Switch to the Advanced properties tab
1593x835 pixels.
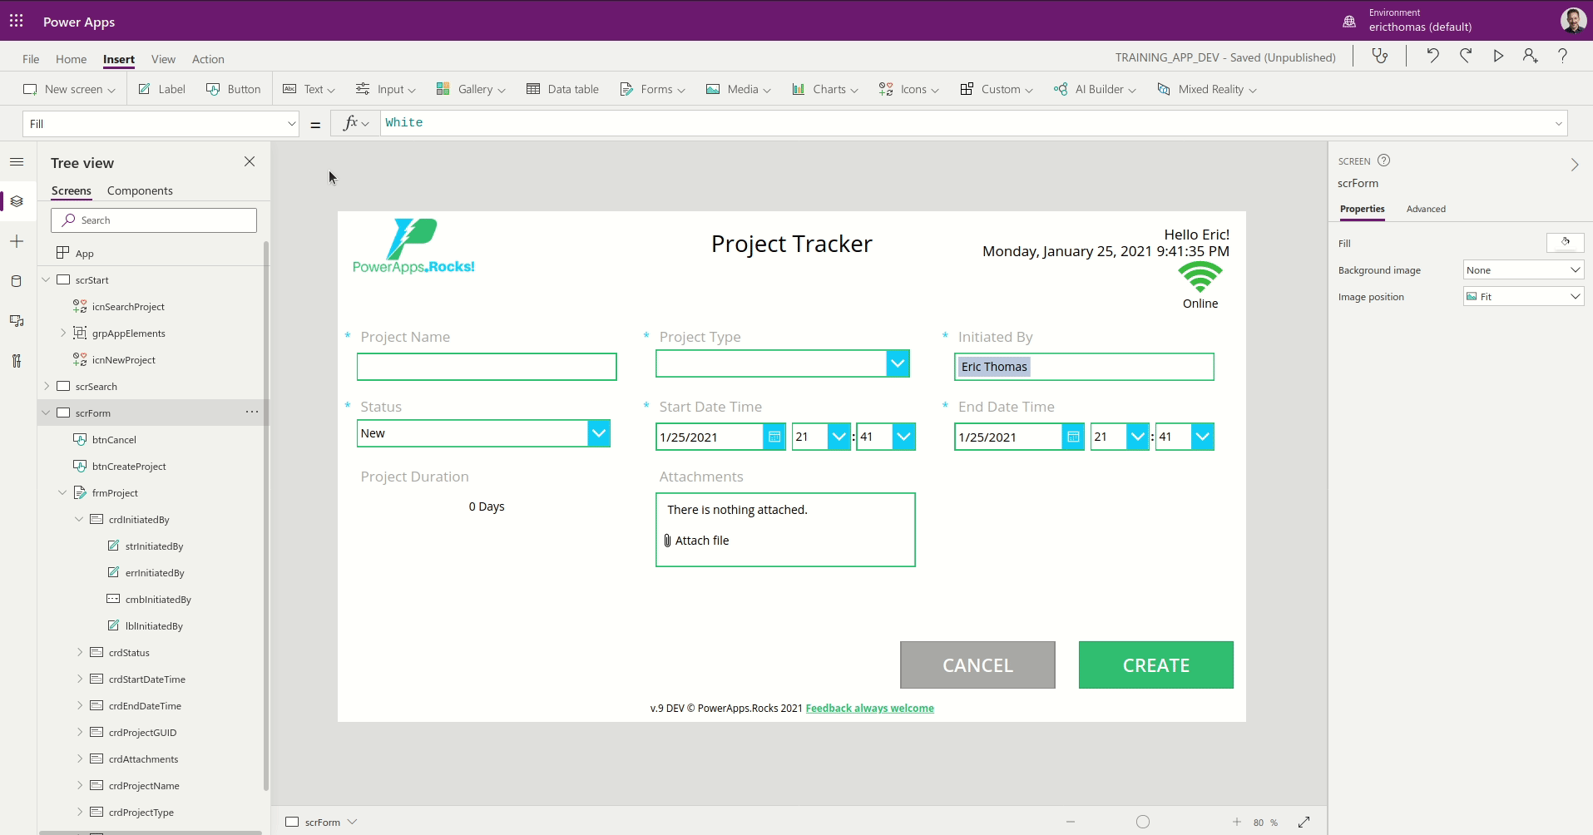click(1426, 209)
